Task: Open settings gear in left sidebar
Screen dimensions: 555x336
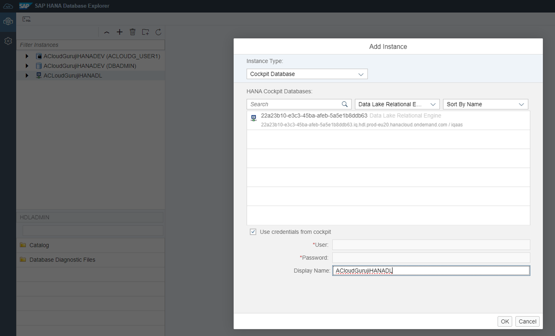Action: (x=8, y=41)
